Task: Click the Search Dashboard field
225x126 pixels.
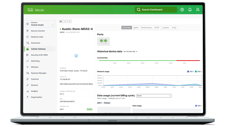Action: [x=156, y=10]
